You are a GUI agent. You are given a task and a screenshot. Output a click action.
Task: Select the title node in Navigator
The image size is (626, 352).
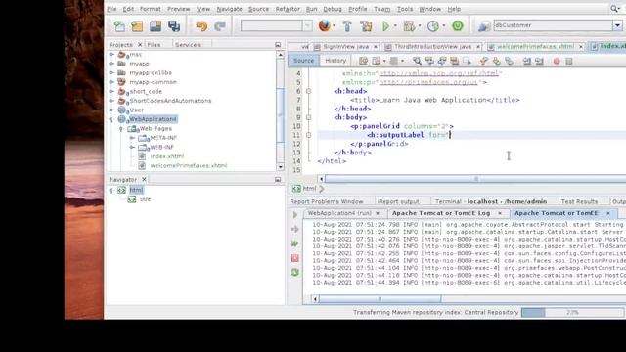point(146,199)
